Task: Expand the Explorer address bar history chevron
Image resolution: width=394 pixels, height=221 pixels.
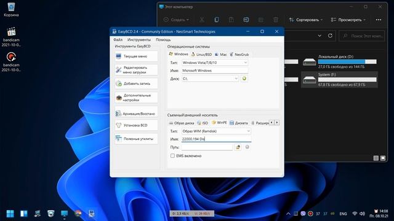Action: (320, 36)
